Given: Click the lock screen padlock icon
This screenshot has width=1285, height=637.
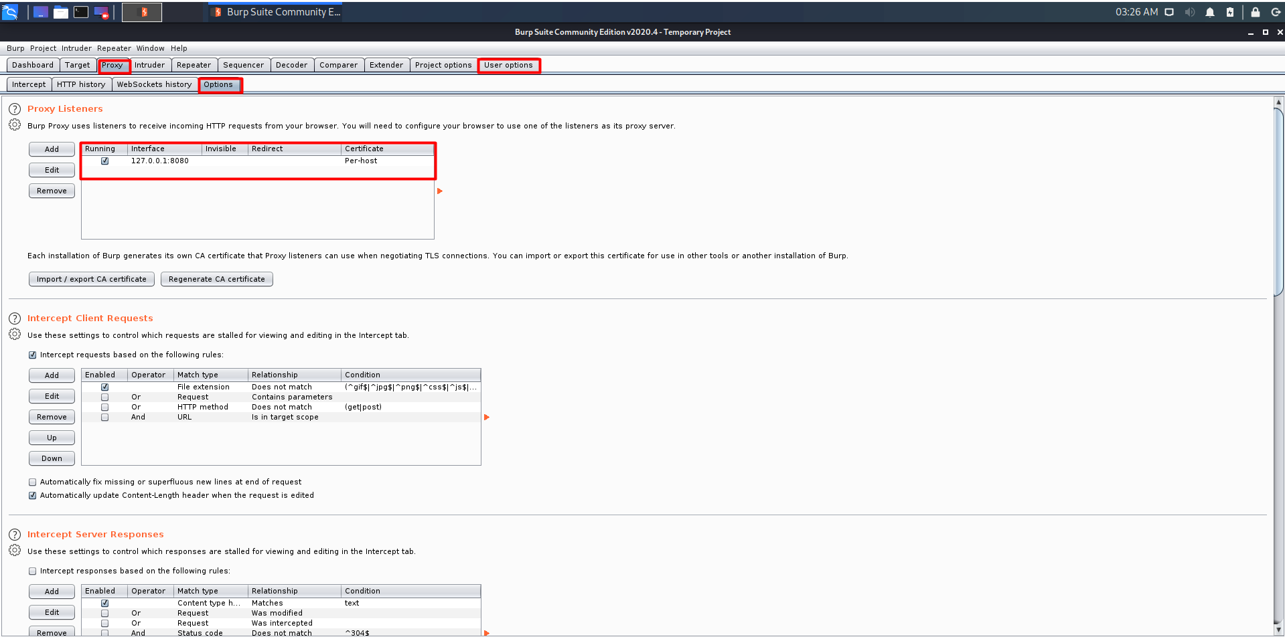Looking at the screenshot, I should click(1256, 12).
